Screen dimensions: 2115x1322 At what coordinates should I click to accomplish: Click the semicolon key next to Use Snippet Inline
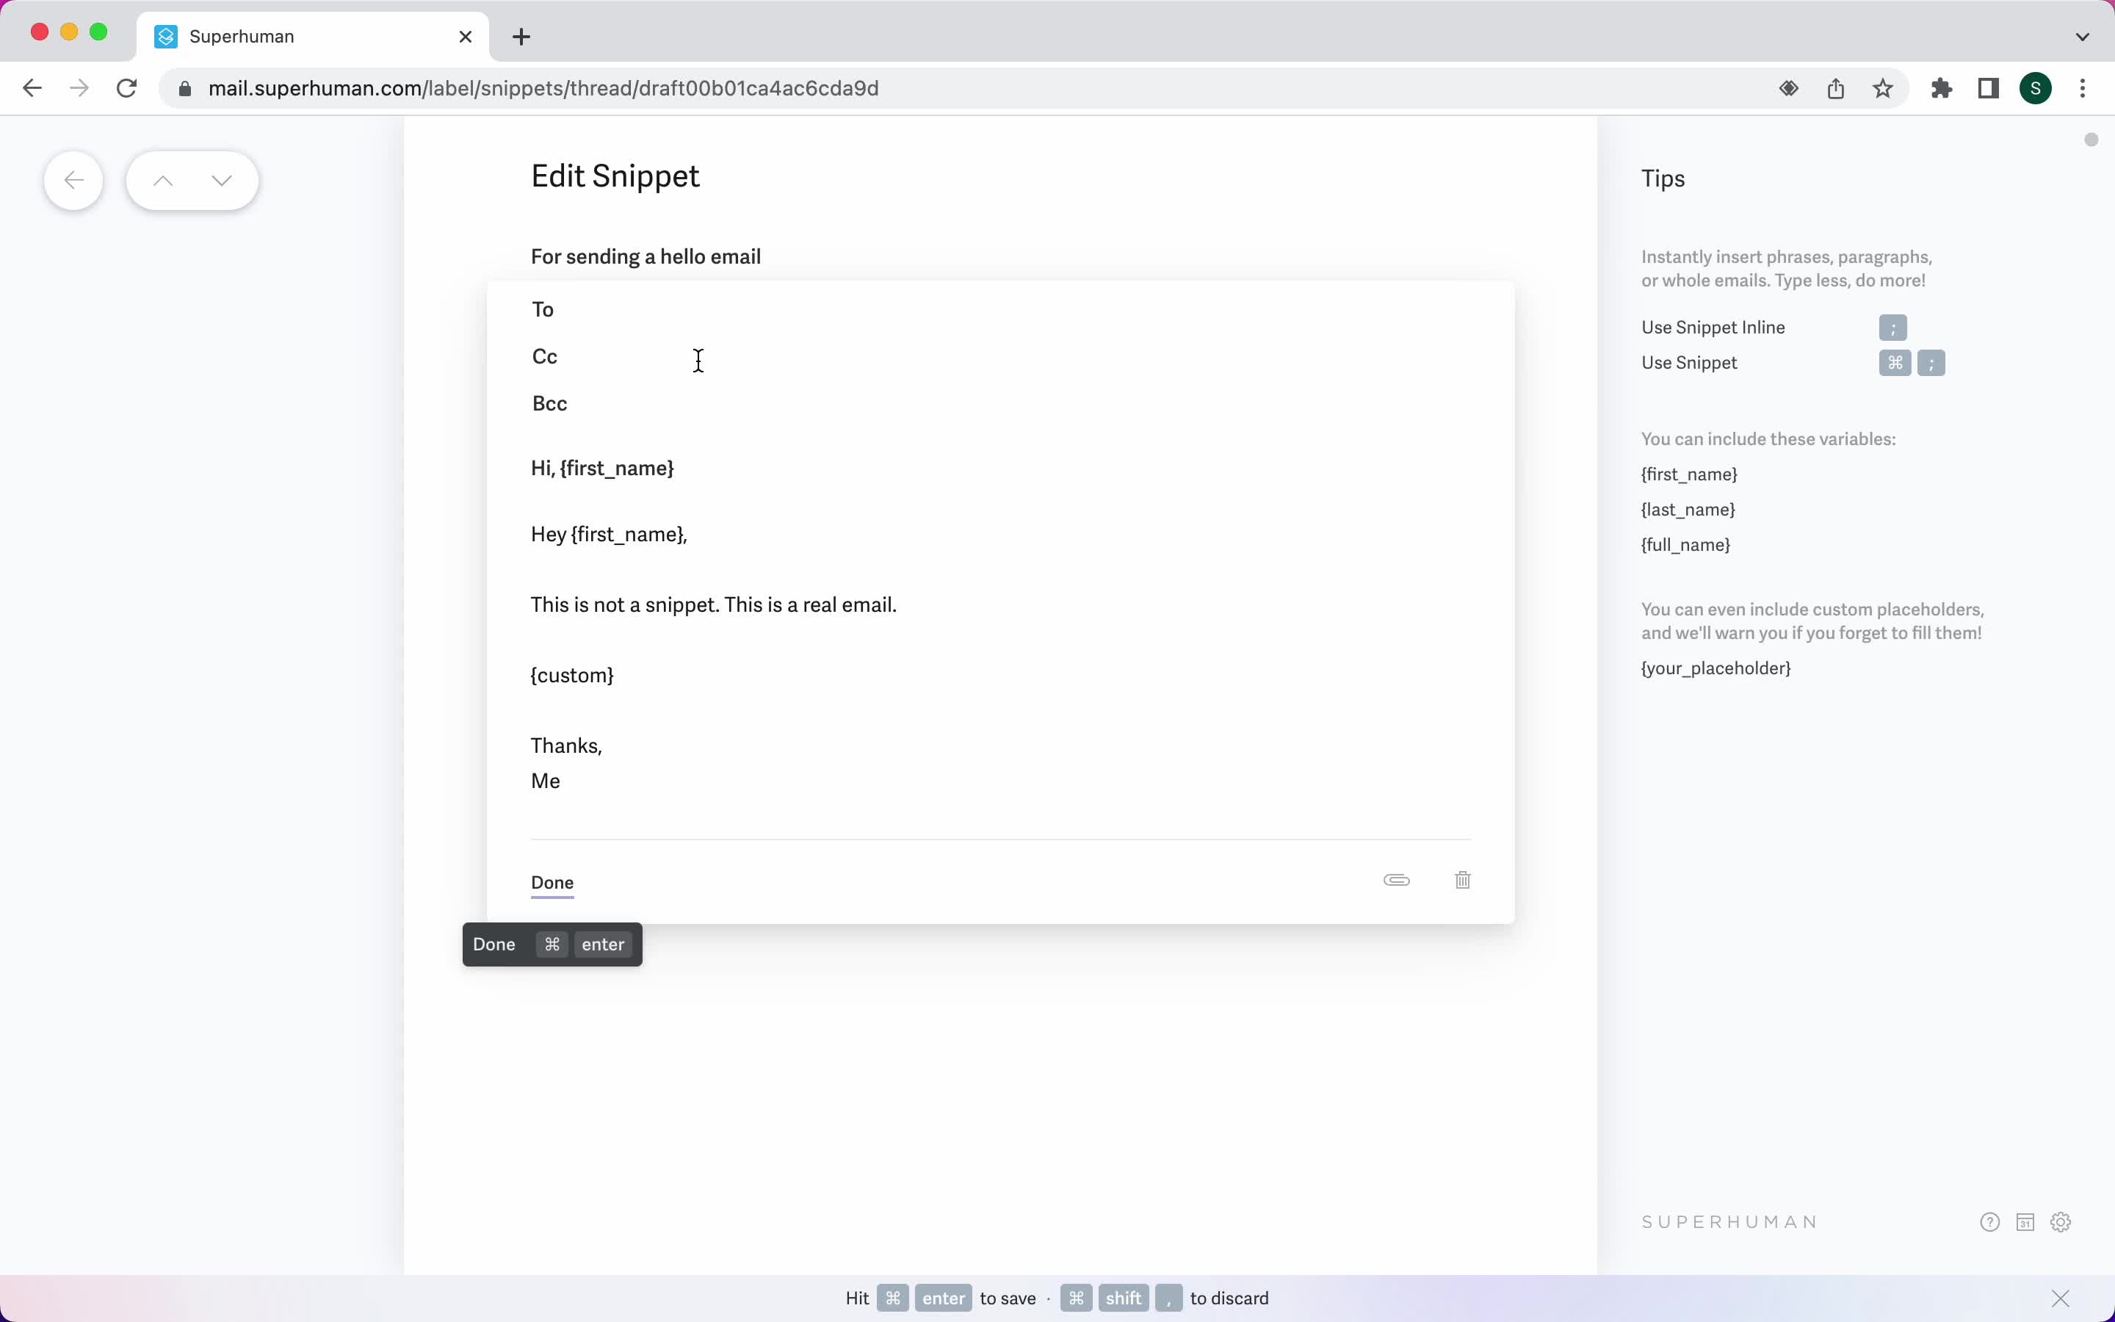1893,328
